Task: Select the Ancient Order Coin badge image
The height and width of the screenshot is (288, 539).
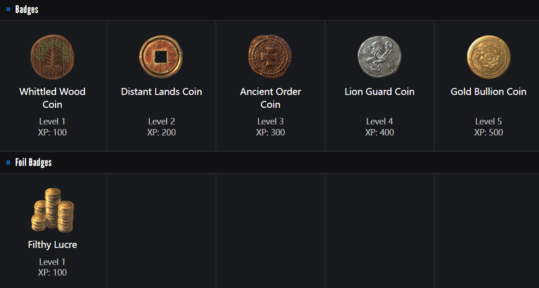Action: (x=270, y=57)
